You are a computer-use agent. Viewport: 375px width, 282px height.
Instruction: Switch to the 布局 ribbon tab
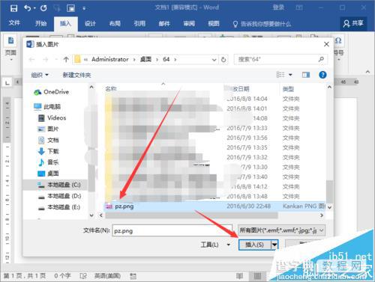pyautogui.click(x=115, y=24)
